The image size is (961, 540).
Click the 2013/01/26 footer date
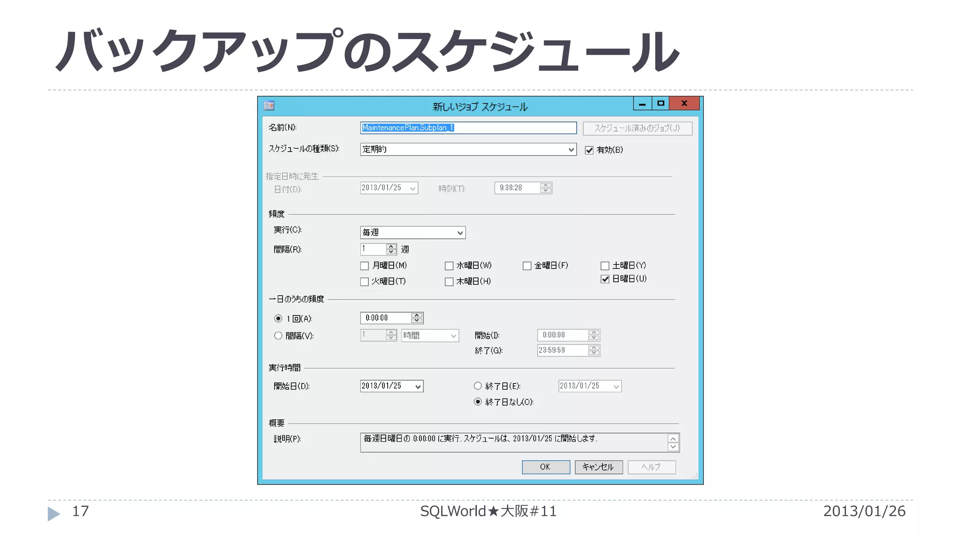[x=864, y=511]
